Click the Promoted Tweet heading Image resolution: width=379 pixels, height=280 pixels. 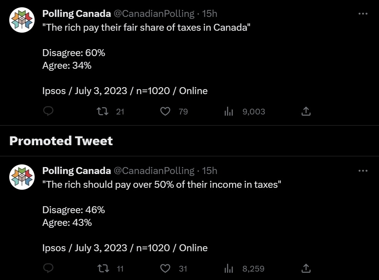click(x=61, y=141)
